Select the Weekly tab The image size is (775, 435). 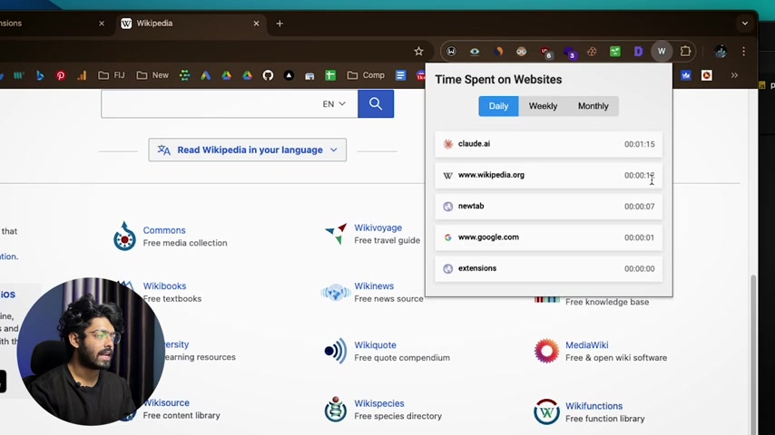coord(543,106)
